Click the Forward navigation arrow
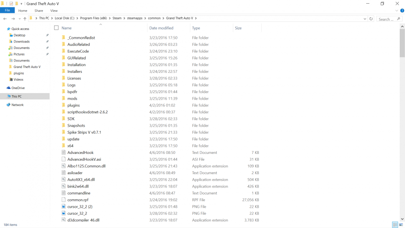405x228 pixels. click(x=13, y=19)
